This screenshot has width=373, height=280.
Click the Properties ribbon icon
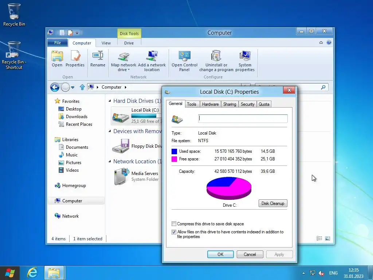coord(75,59)
